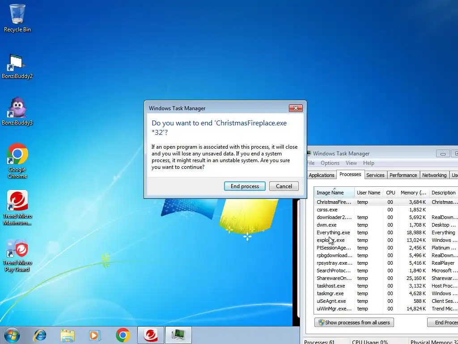Click the 25,160 K memory value
The height and width of the screenshot is (344, 458).
[x=416, y=278]
